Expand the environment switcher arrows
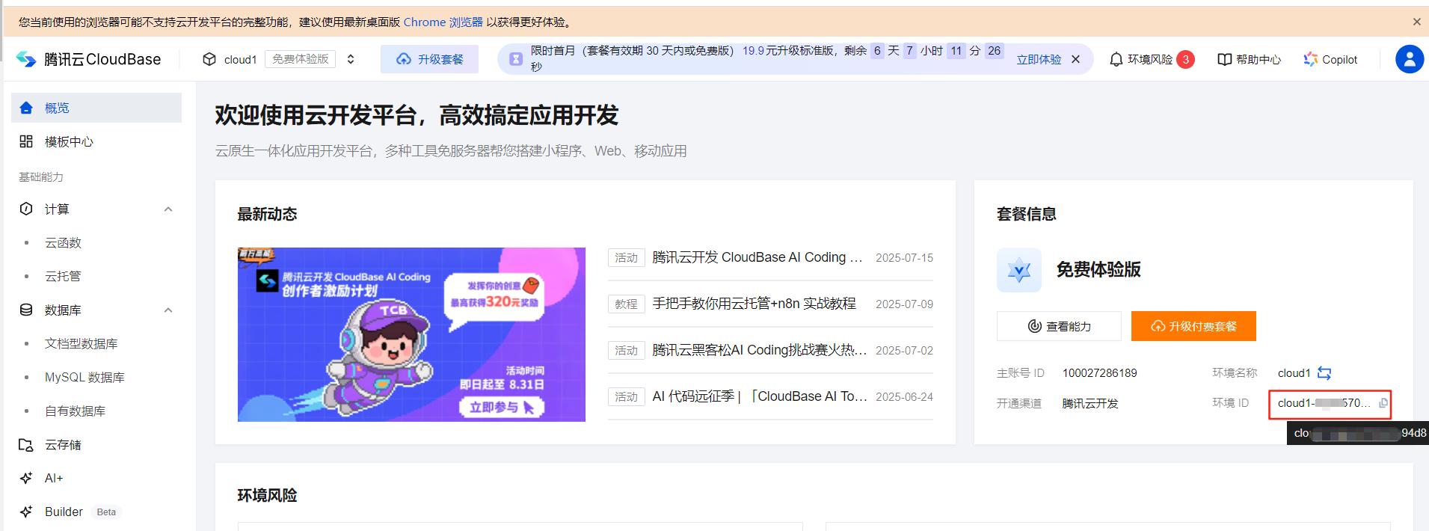Viewport: 1429px width, 531px height. pyautogui.click(x=351, y=59)
